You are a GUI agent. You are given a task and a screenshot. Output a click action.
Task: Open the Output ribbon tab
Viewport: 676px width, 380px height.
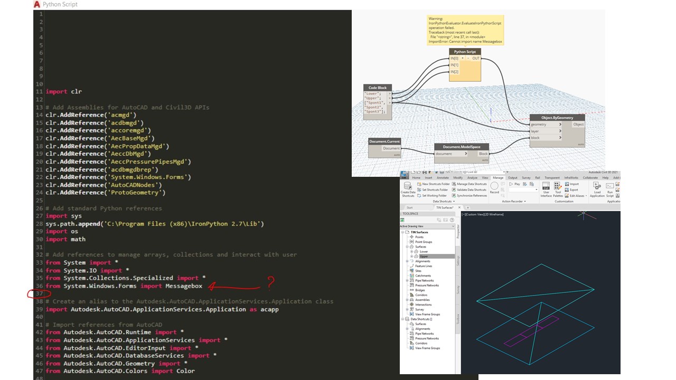(x=512, y=178)
